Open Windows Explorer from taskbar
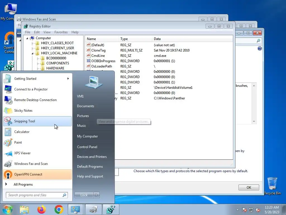The image size is (286, 215). [x=25, y=209]
